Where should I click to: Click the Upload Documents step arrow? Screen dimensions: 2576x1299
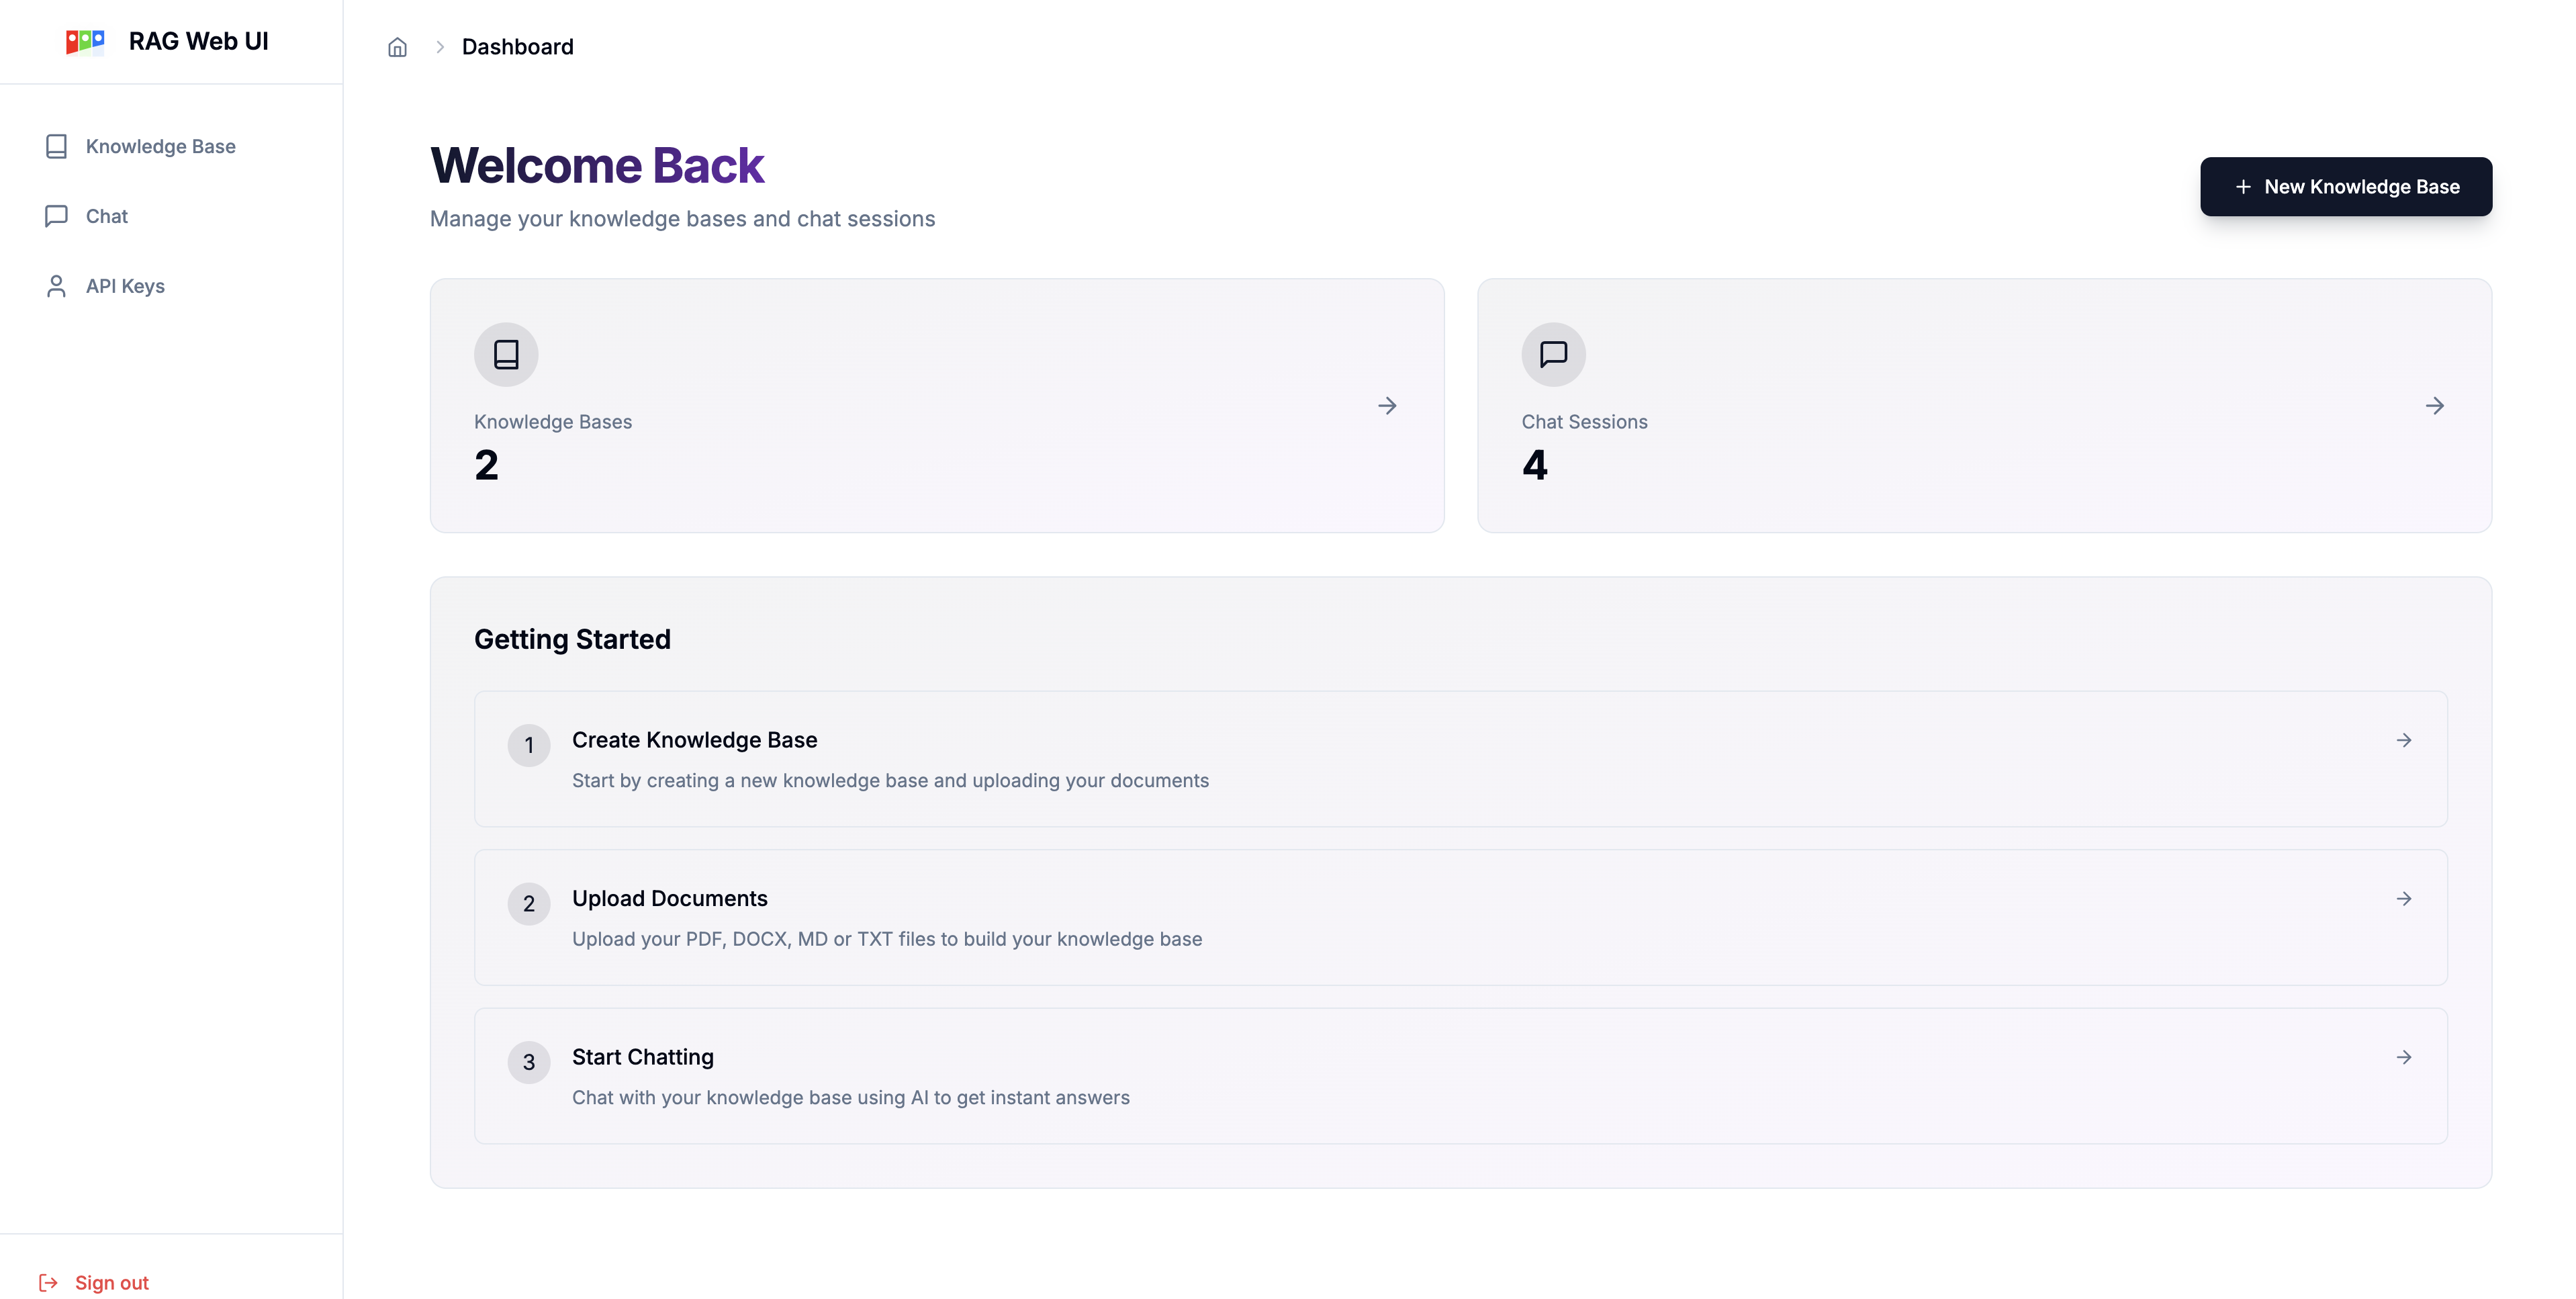click(2404, 898)
